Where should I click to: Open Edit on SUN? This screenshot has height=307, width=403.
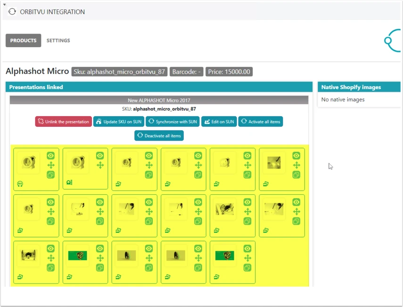pyautogui.click(x=219, y=122)
